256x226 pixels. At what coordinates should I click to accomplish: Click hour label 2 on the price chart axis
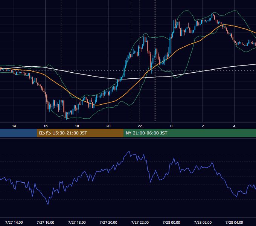[x=203, y=126]
